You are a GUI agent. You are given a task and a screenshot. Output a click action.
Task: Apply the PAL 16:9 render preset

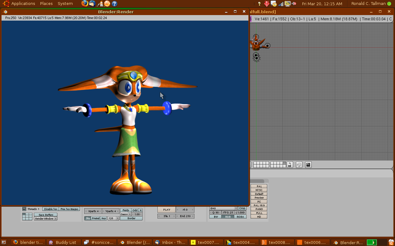tap(259, 205)
